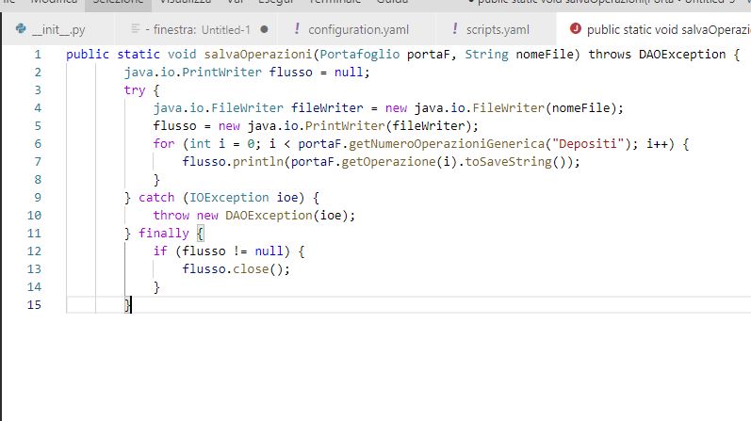Viewport: 751px width, 421px height.
Task: Click the YAML icon beside scripts.yaml
Action: coord(456,29)
